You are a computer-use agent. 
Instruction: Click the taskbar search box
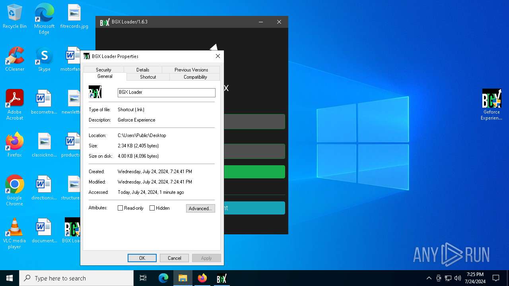click(76, 278)
